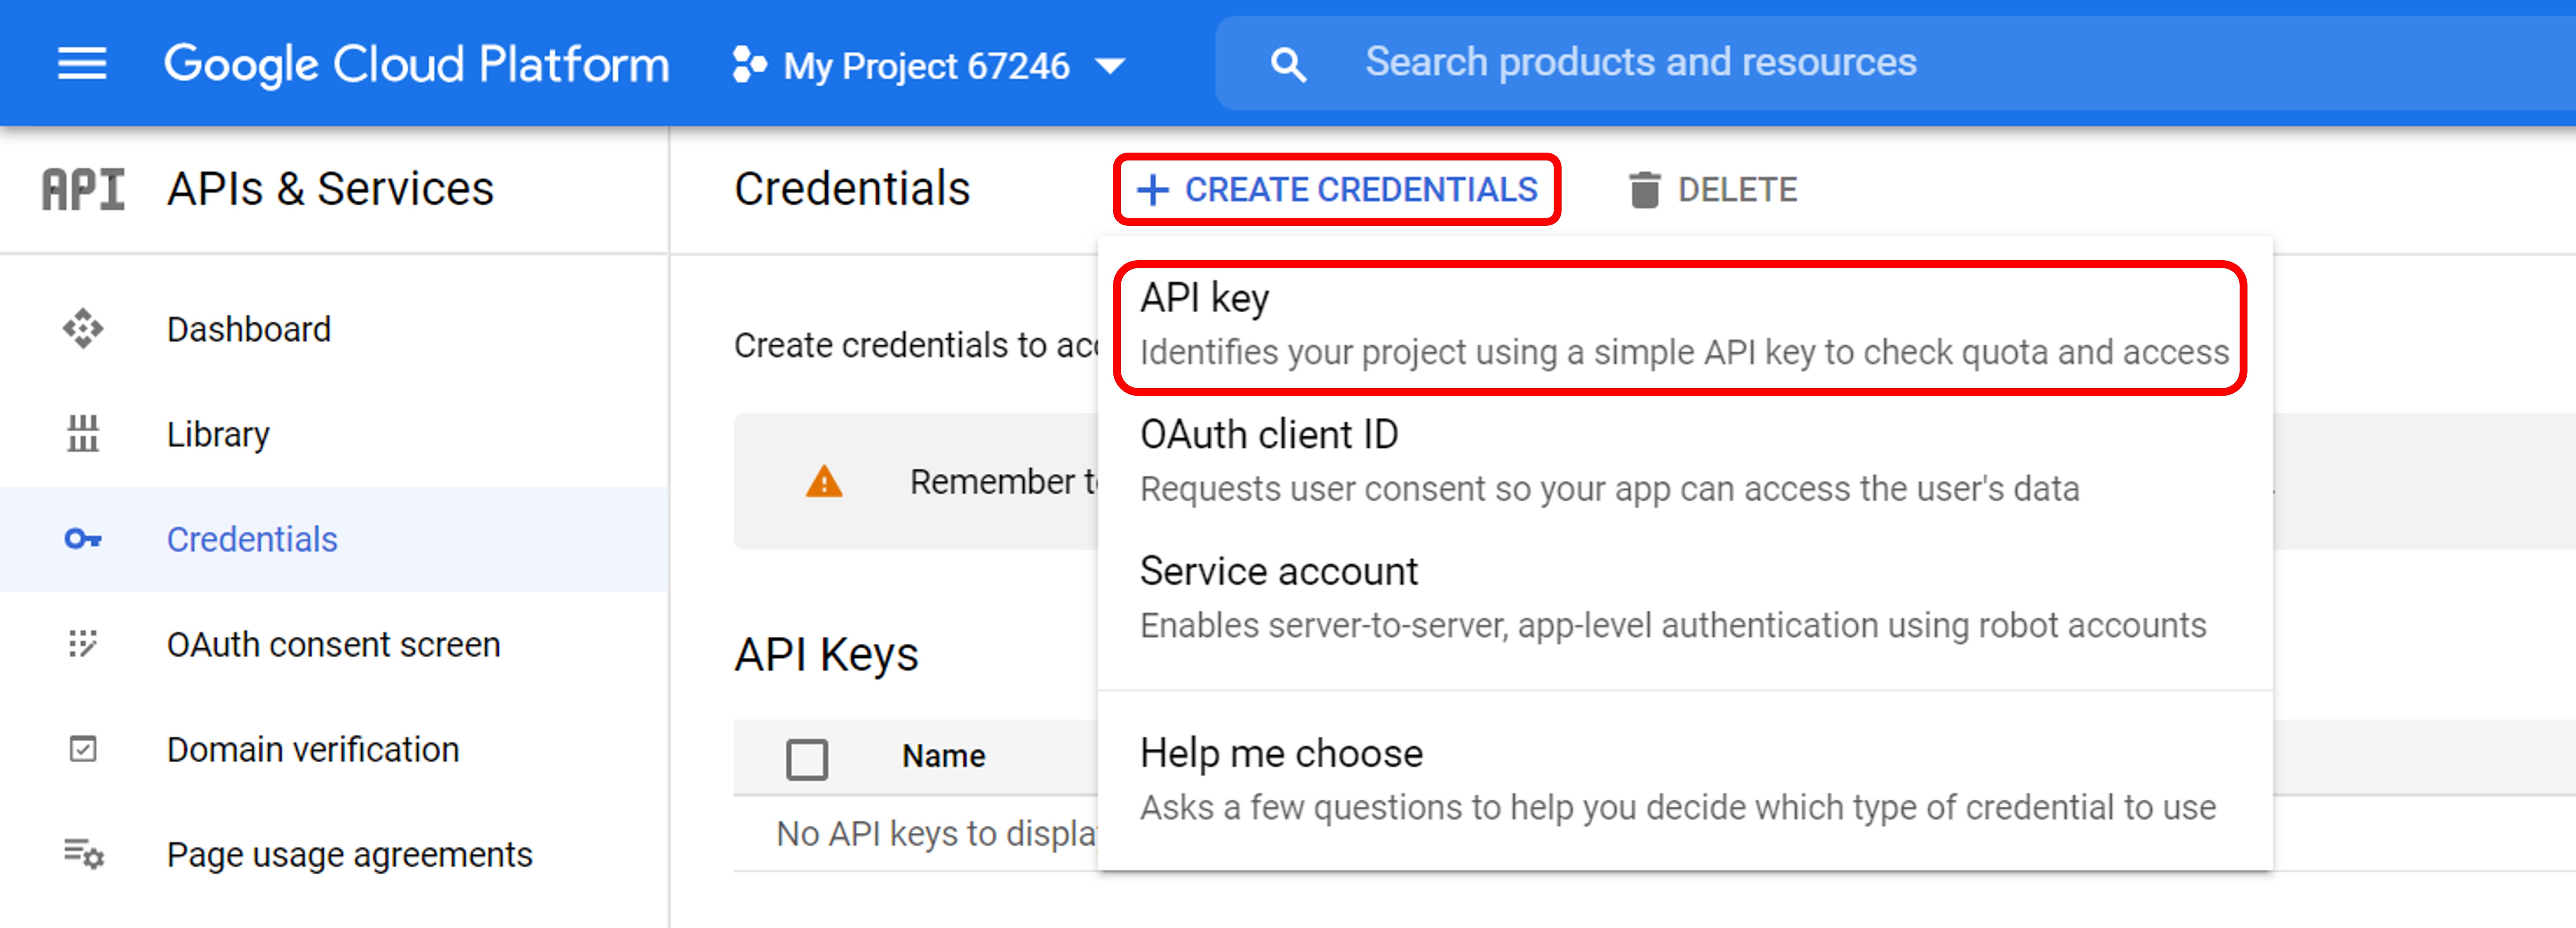Screen dimensions: 2576x928
Task: Select Help me choose option
Action: [x=1685, y=780]
